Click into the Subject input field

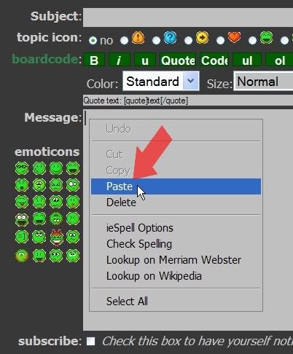(x=188, y=17)
